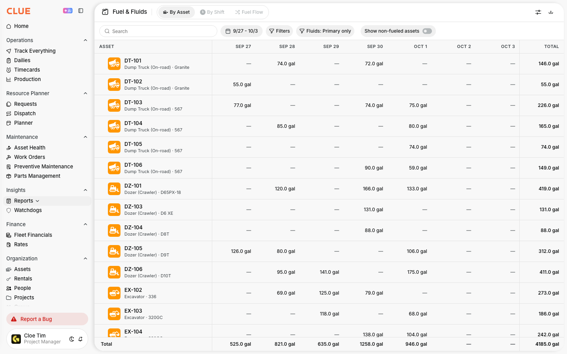Click the DZ-104 dozer icon
The image size is (567, 354).
114,230
